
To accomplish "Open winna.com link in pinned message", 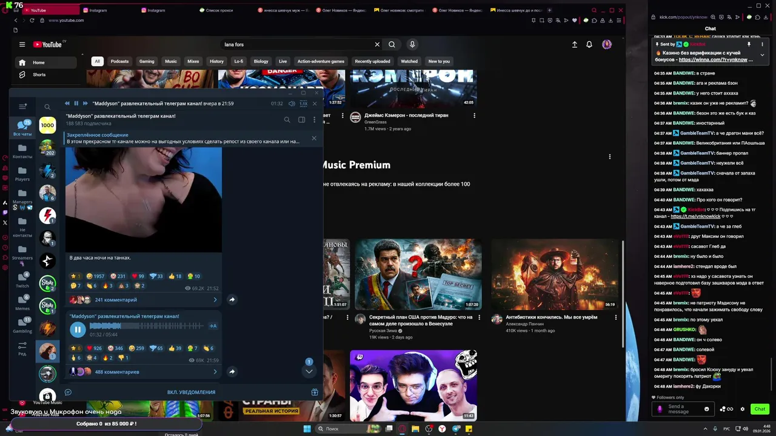I will (716, 60).
